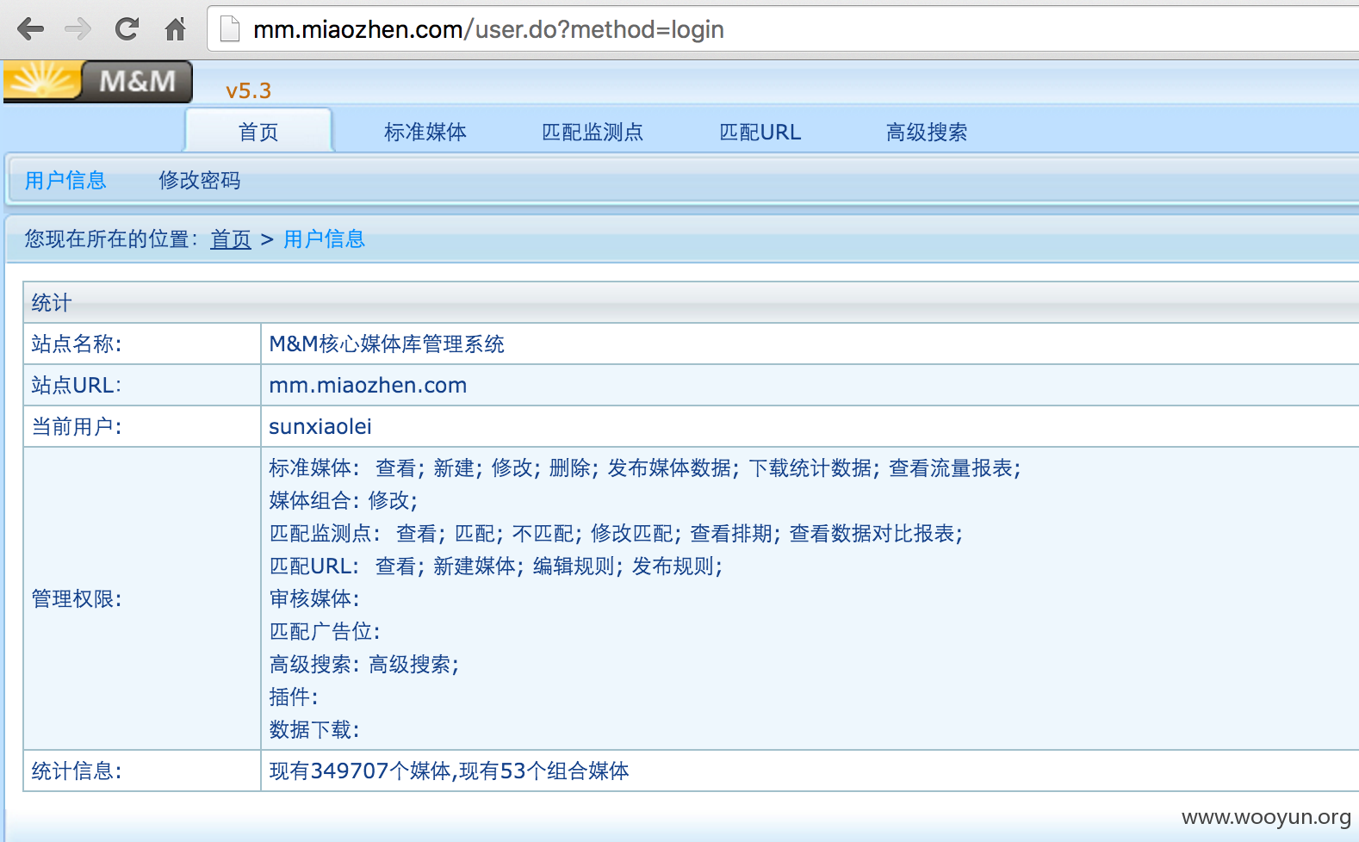Click the v5.3 version label
Screen dimensions: 1359x842
coord(248,90)
